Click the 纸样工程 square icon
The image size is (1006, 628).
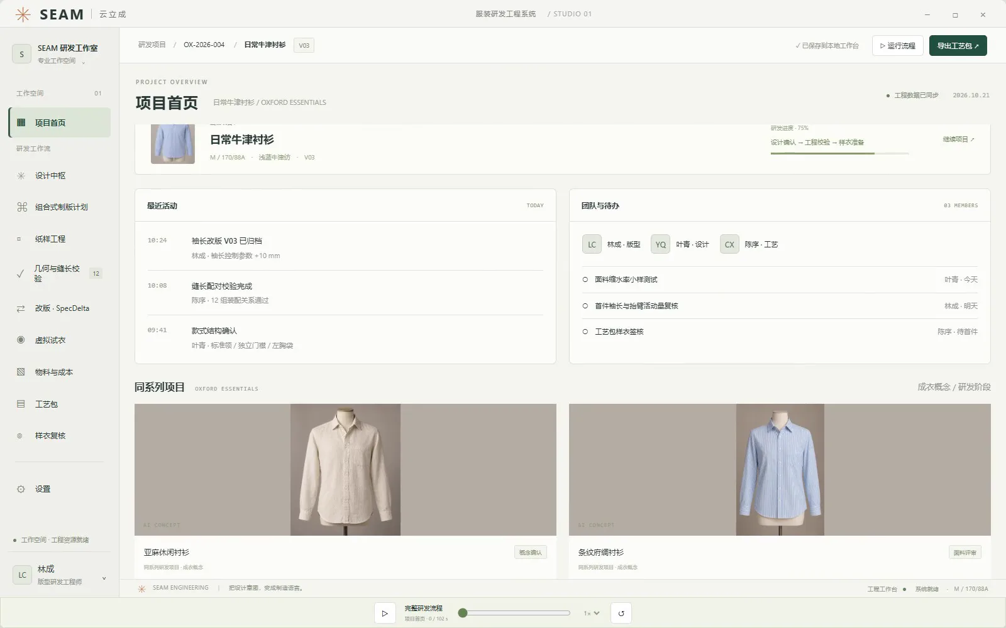(x=19, y=239)
